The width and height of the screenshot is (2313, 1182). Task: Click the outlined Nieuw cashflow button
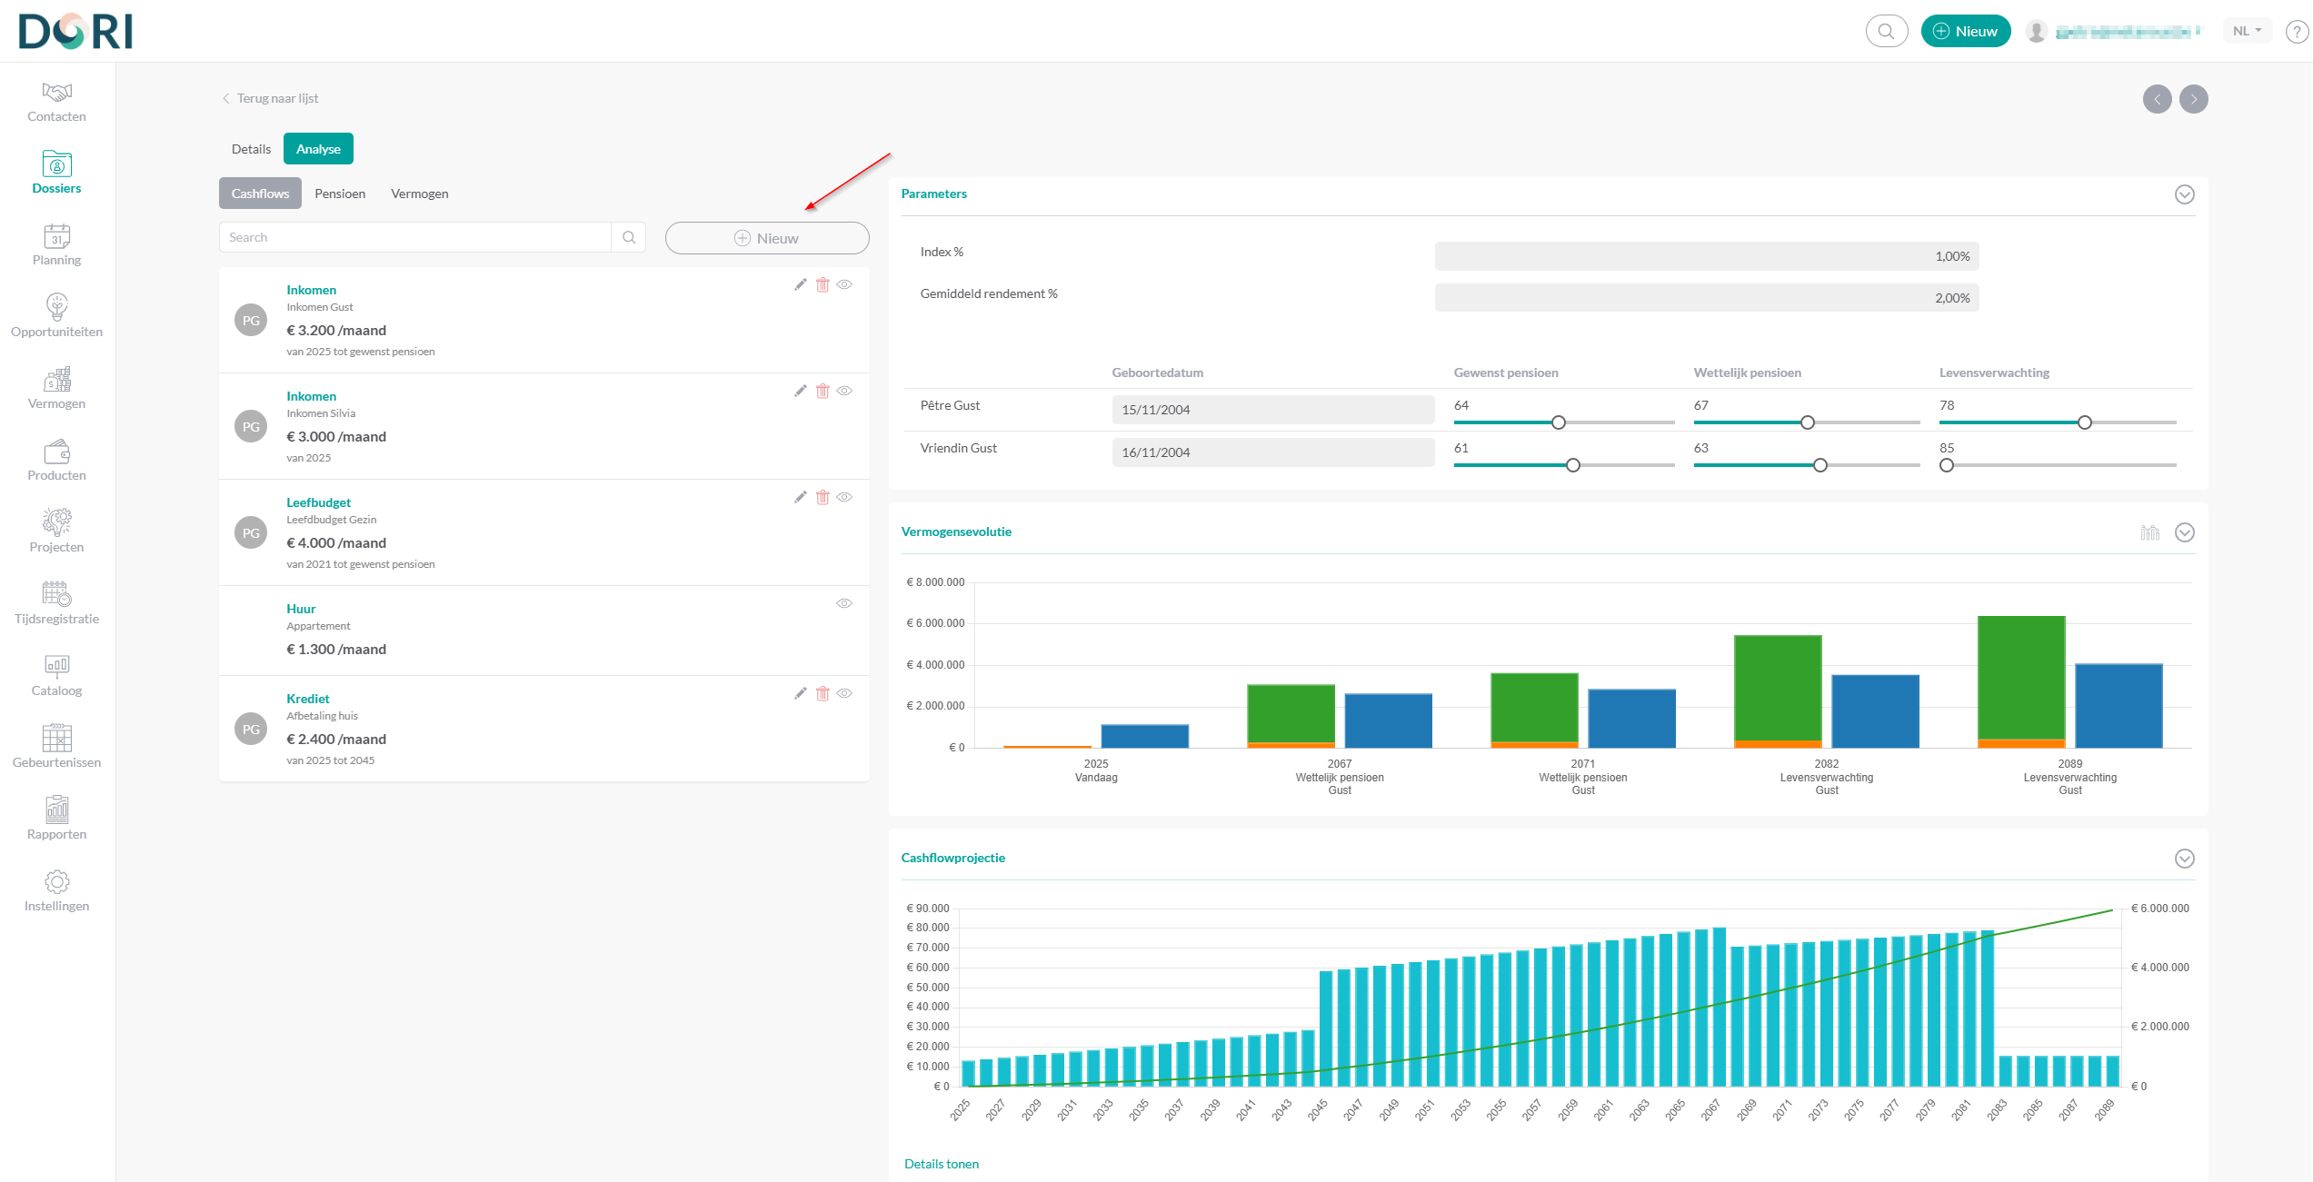point(766,238)
